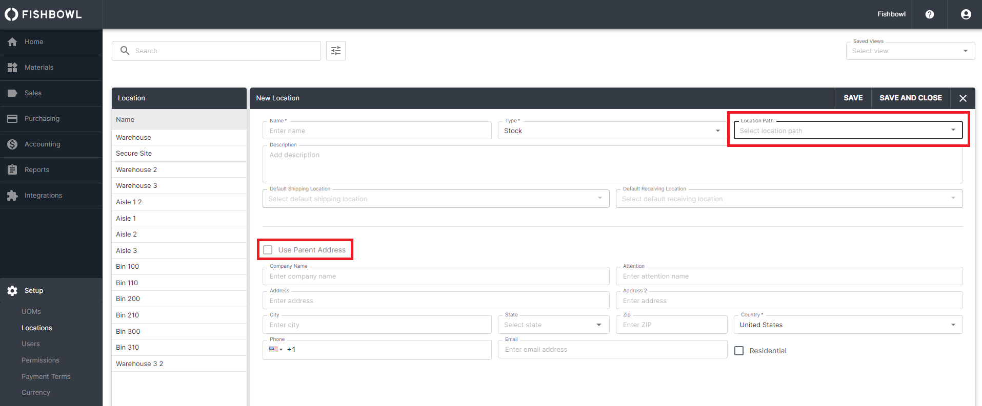This screenshot has width=982, height=406.
Task: Open Materials module icon
Action: coord(12,68)
